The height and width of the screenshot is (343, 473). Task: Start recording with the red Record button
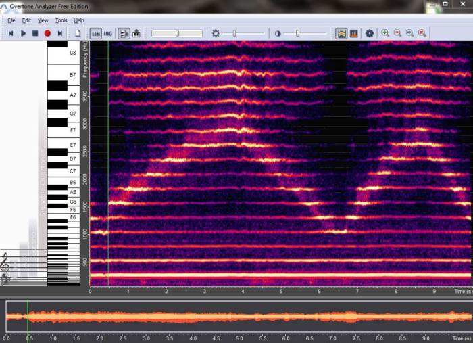(x=47, y=33)
